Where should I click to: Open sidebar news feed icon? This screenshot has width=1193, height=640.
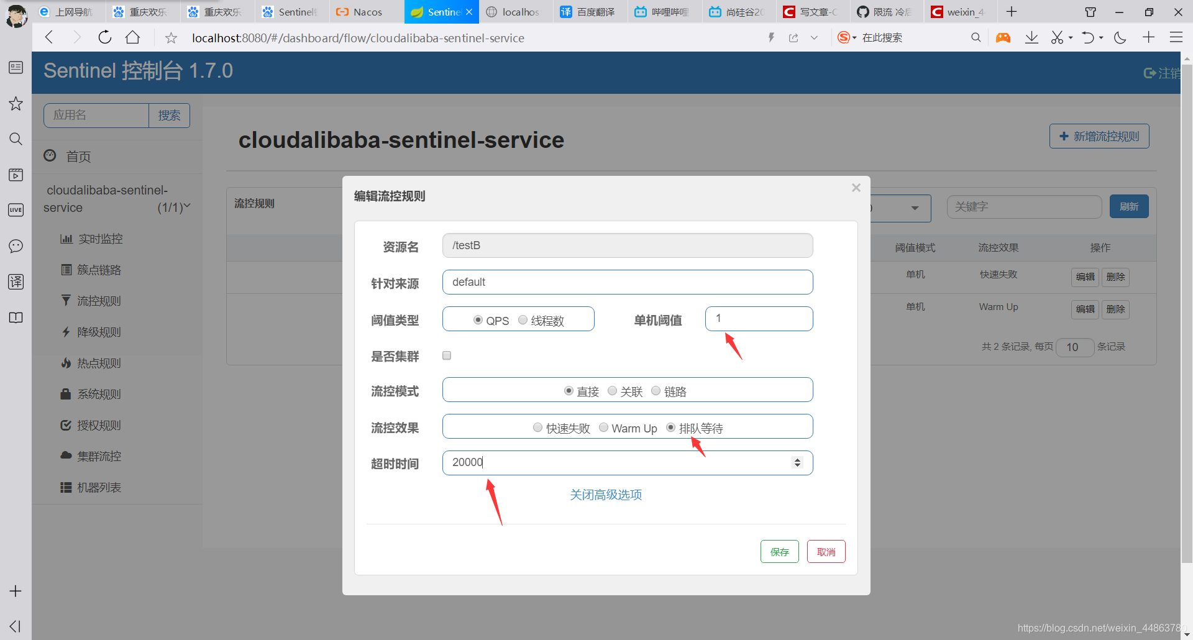pyautogui.click(x=16, y=67)
